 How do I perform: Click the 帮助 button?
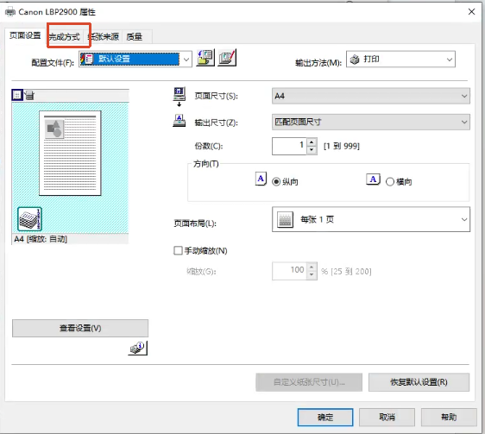[449, 418]
